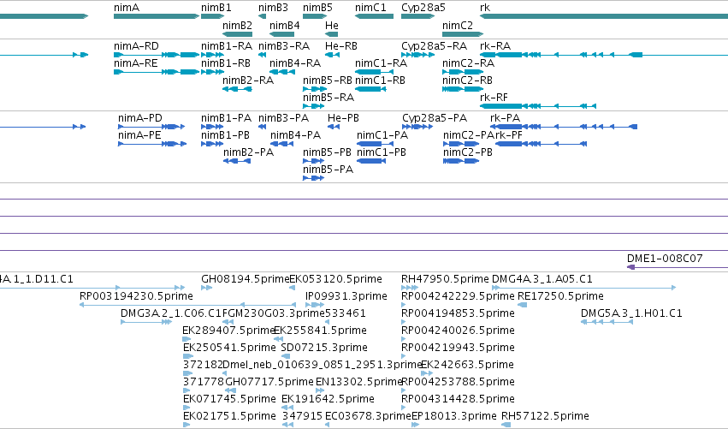The image size is (728, 429).
Task: Select the nimB1-RB transcript
Action: pos(213,72)
